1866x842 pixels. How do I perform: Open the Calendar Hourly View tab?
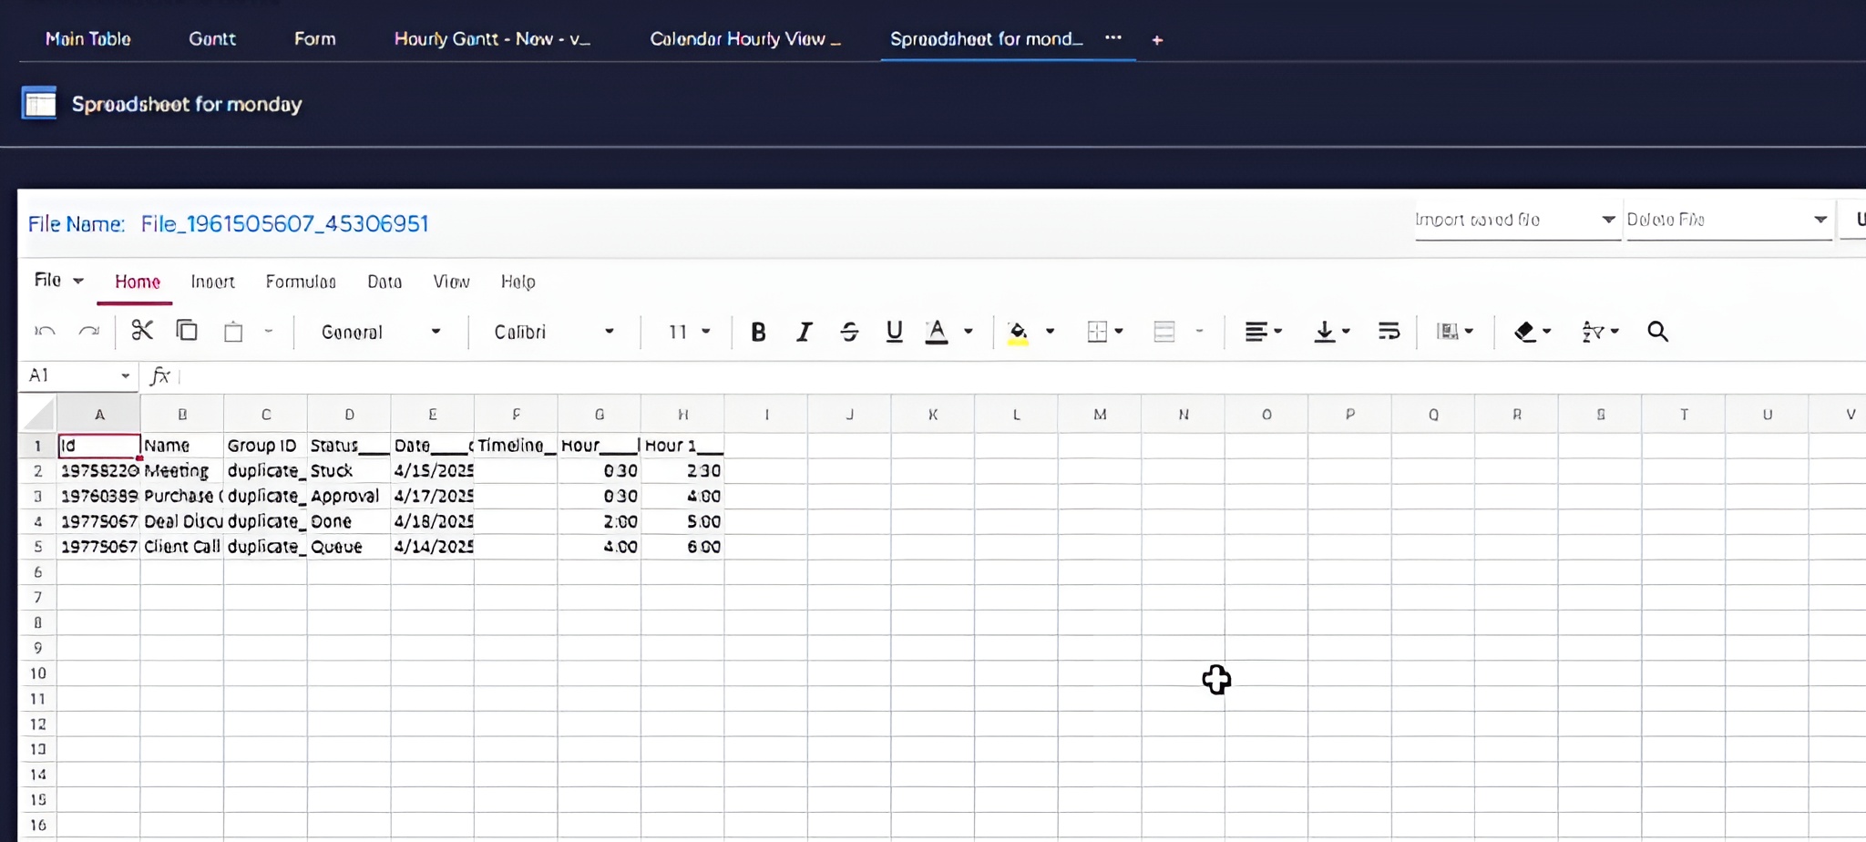[745, 38]
